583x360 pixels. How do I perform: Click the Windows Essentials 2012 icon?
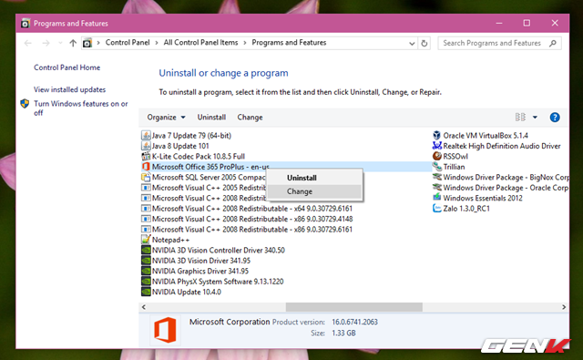pyautogui.click(x=437, y=198)
